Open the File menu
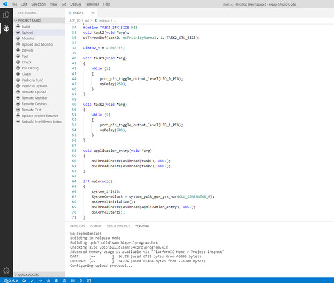 (14, 4)
